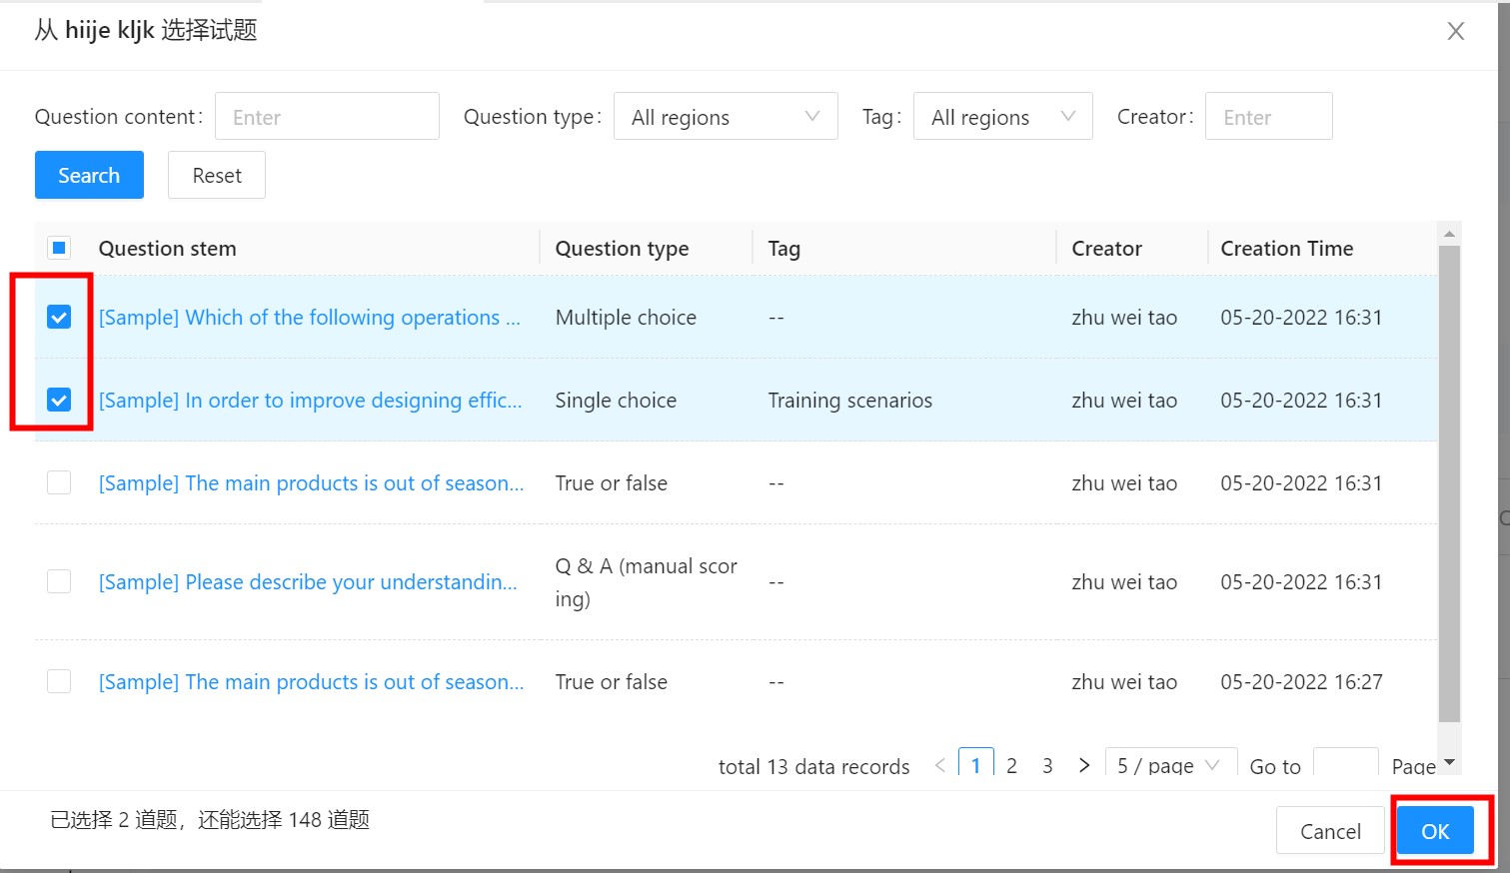This screenshot has height=873, width=1510.
Task: Confirm selection with the OK button
Action: pyautogui.click(x=1435, y=831)
